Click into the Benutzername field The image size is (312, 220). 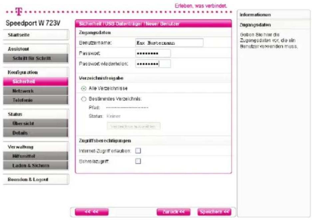click(x=169, y=43)
